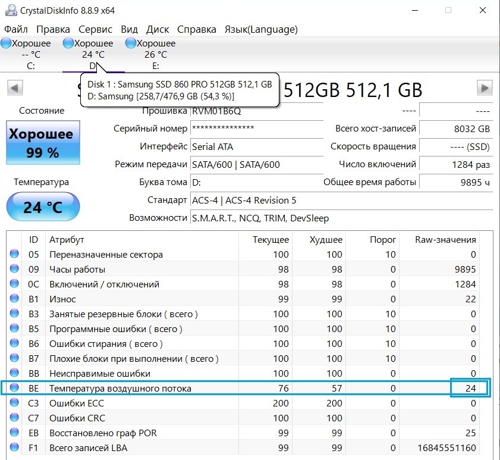The image size is (500, 460).
Task: Click the status orb for attribute B1 Износ
Action: tap(15, 299)
